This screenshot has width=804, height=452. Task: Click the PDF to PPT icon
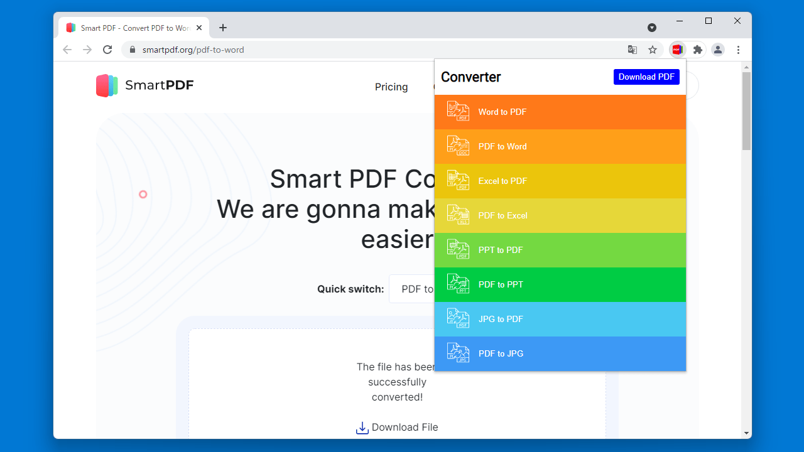[458, 284]
